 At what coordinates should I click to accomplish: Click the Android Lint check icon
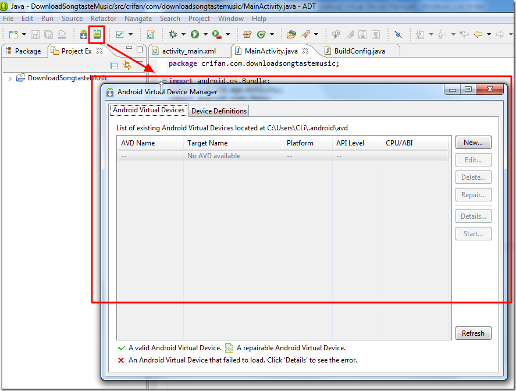[x=120, y=34]
